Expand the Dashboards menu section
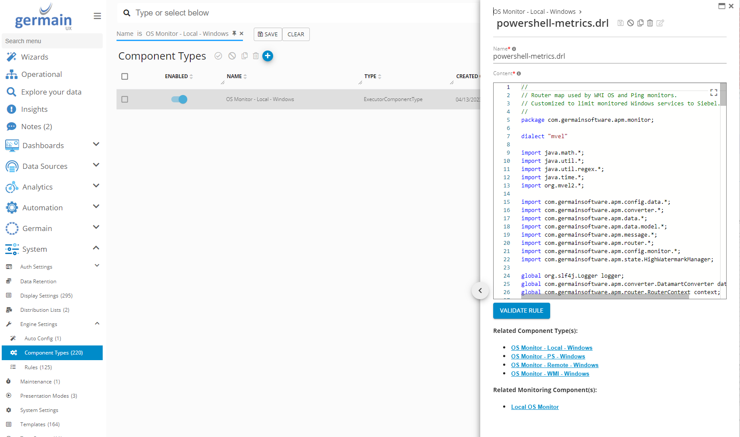Viewport: 740px width, 437px height. tap(96, 145)
